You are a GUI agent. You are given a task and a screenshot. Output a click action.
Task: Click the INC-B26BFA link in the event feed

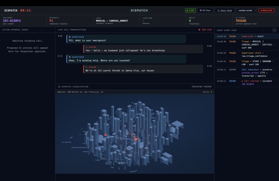(248, 84)
